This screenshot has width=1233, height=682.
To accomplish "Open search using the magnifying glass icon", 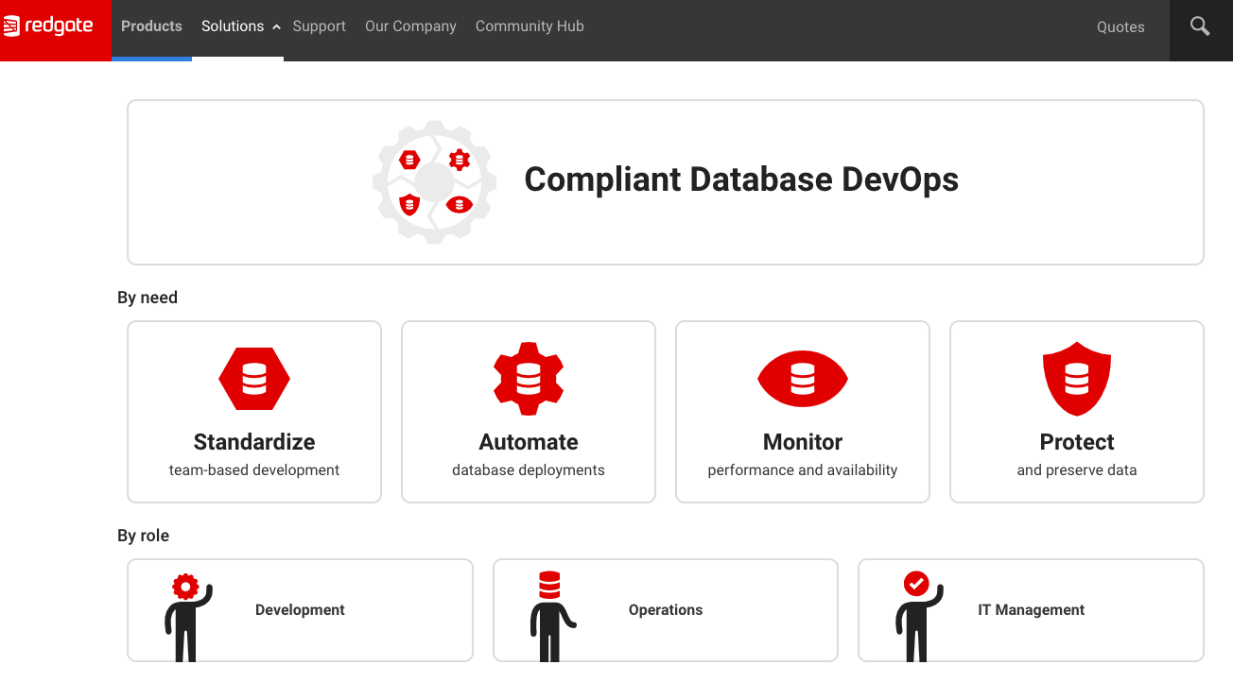I will click(1199, 26).
